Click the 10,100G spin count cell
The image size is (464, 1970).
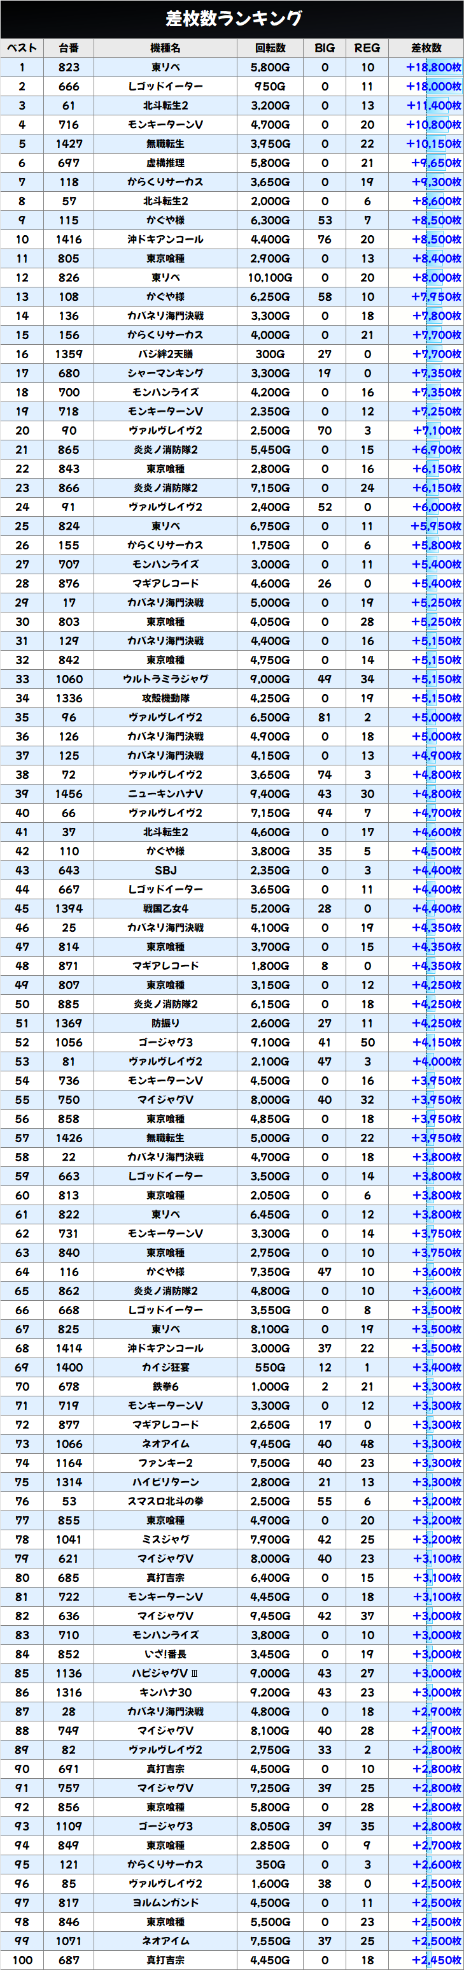[x=270, y=278]
